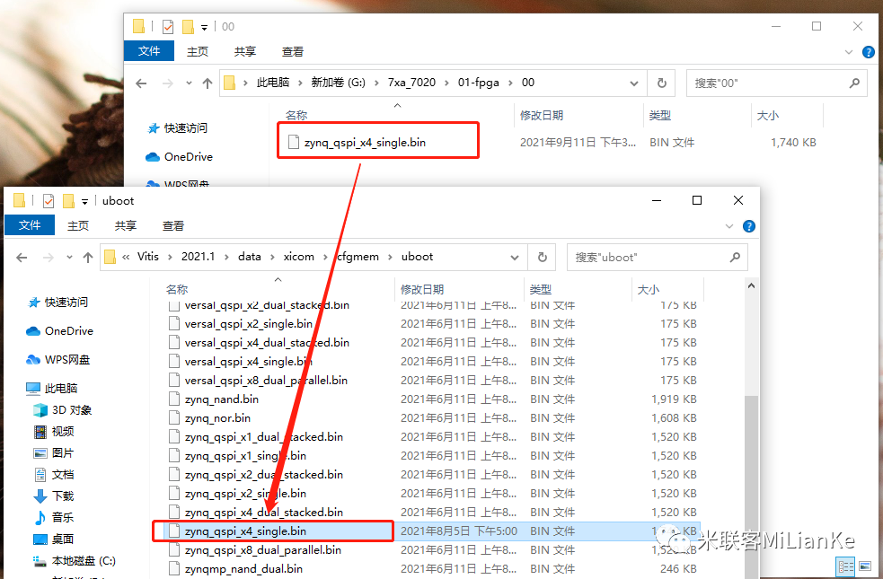Click the Up arrow to go to cfgmem
The width and height of the screenshot is (883, 579).
pos(87,257)
